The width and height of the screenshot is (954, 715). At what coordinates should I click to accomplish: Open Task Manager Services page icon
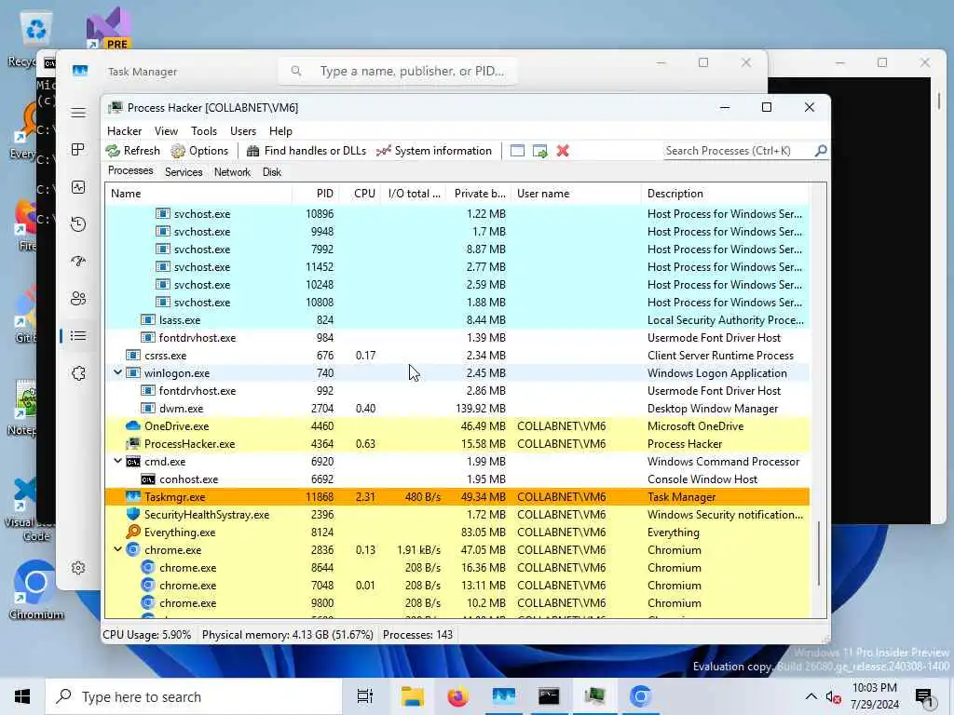pos(78,373)
